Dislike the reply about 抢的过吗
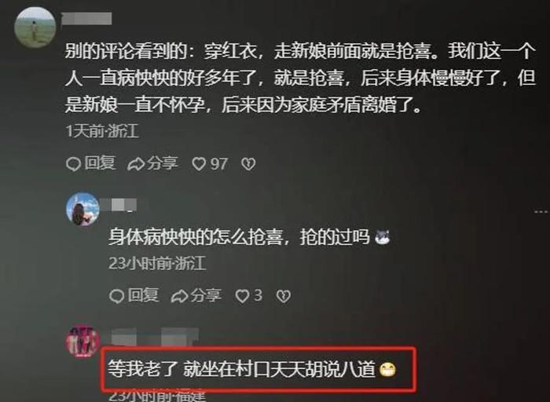 point(284,296)
